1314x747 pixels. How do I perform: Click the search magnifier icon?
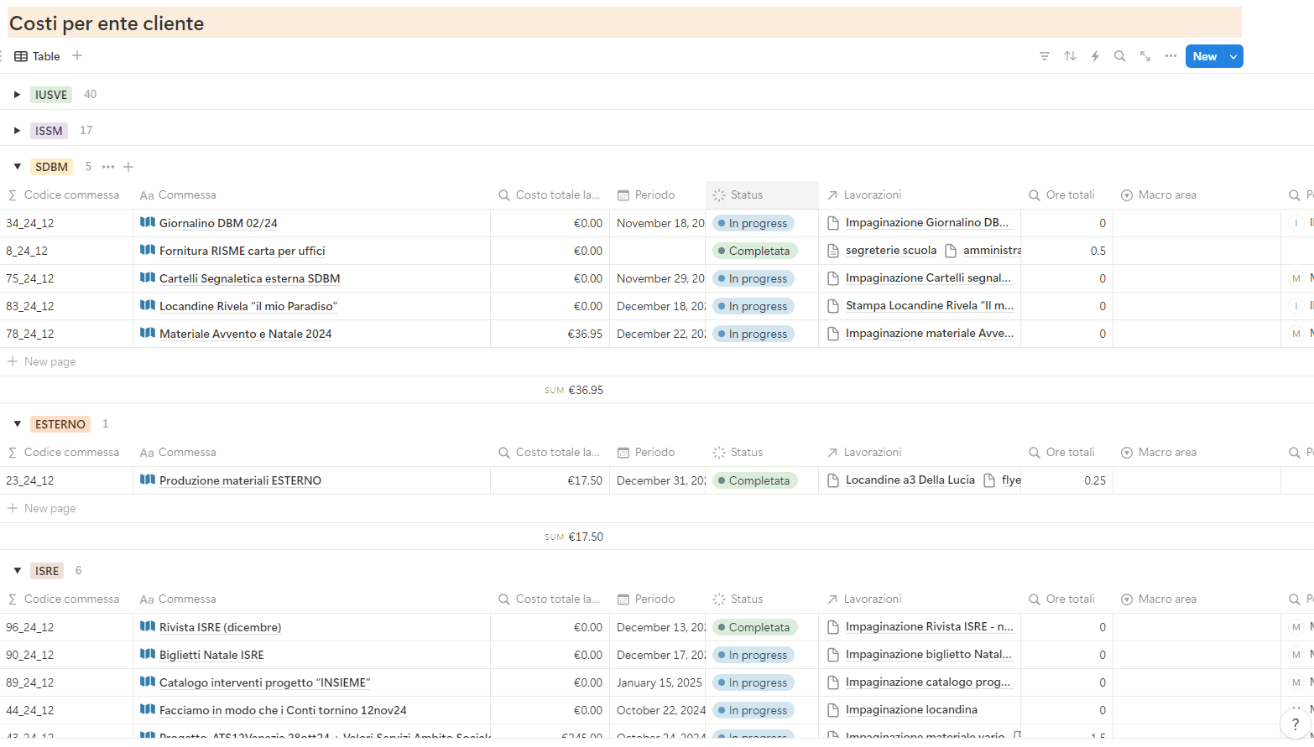1119,56
